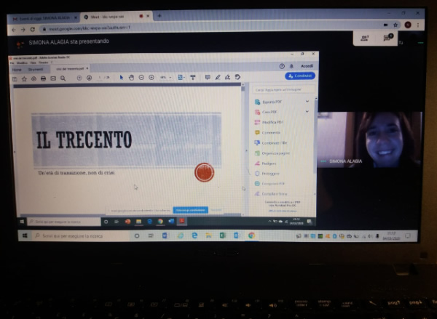Click the Save icon in Acrobat toolbar

(15, 79)
